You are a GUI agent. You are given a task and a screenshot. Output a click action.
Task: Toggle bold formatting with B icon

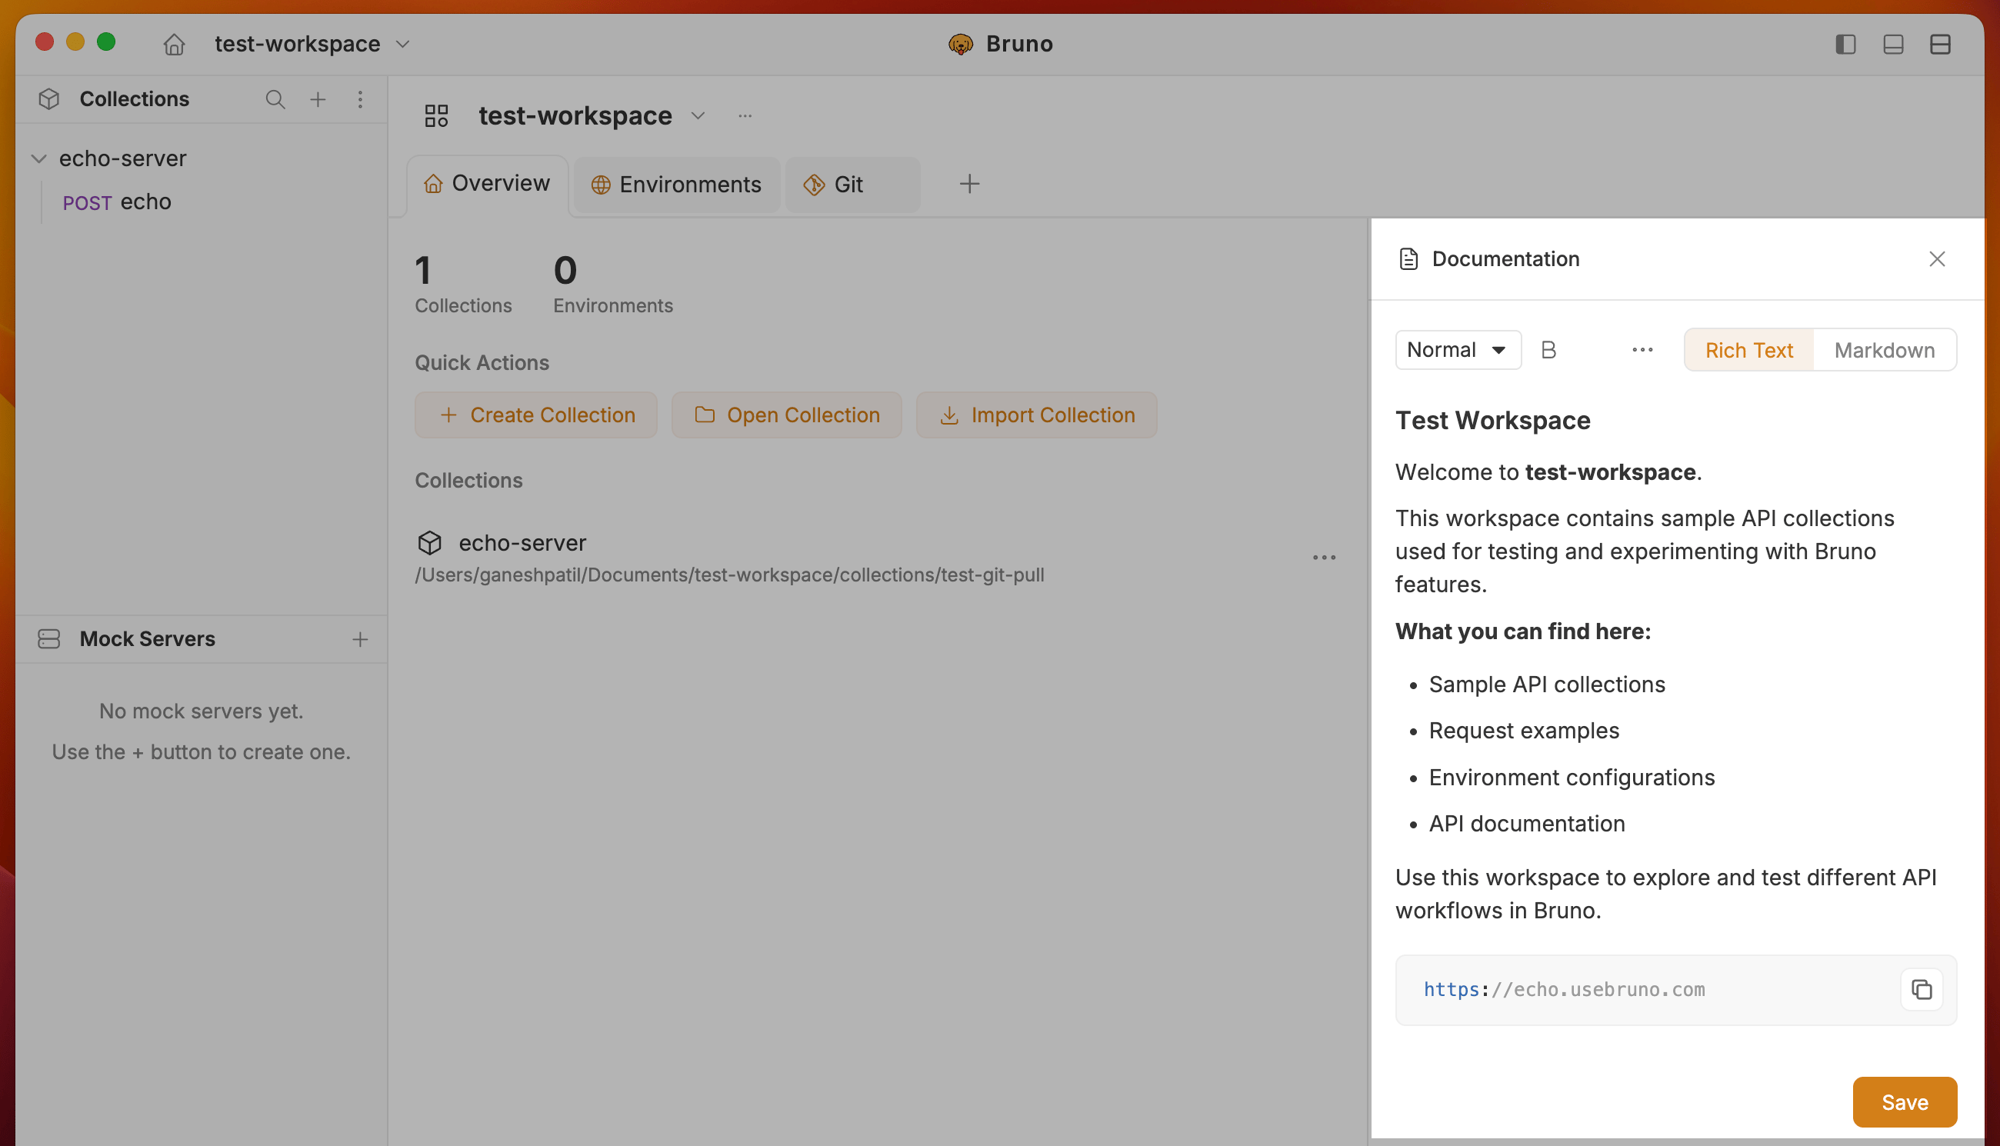1548,350
